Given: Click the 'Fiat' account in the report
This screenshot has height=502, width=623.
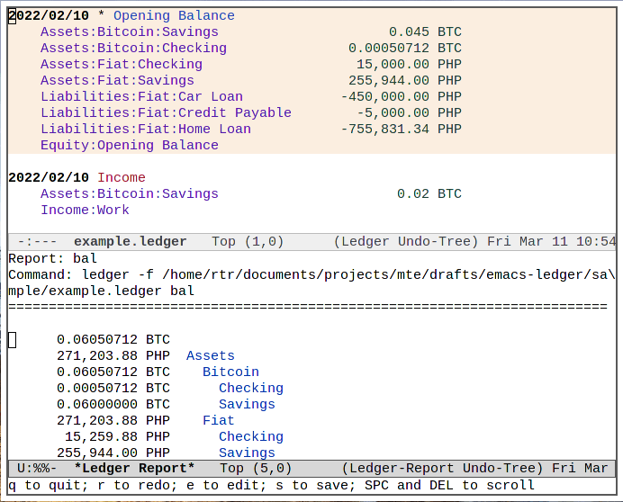Looking at the screenshot, I should click(x=219, y=421).
